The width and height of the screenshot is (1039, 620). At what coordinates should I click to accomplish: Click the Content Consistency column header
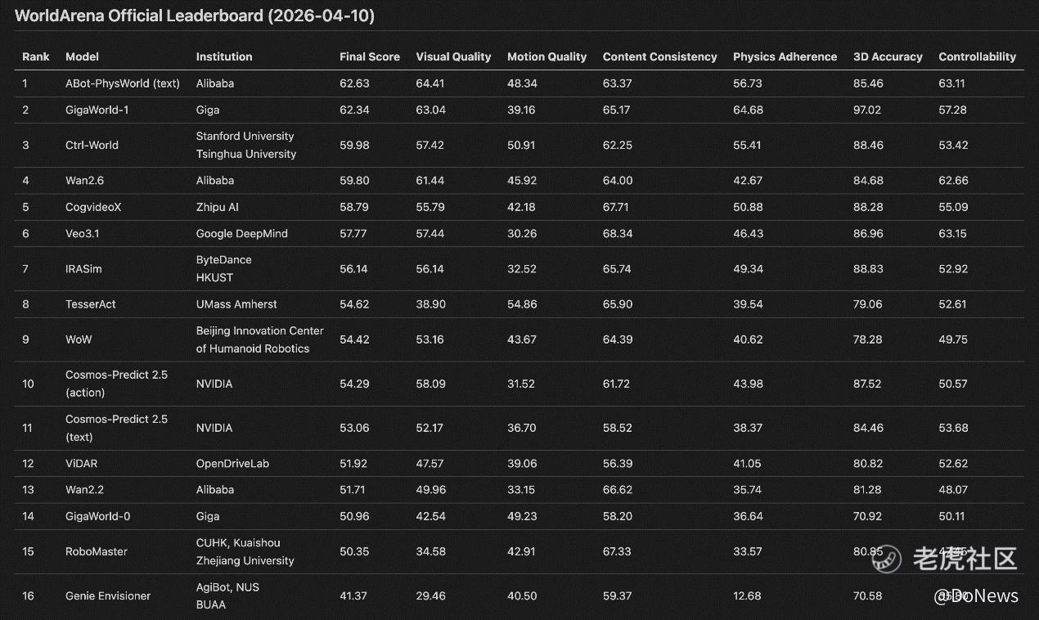coord(659,56)
